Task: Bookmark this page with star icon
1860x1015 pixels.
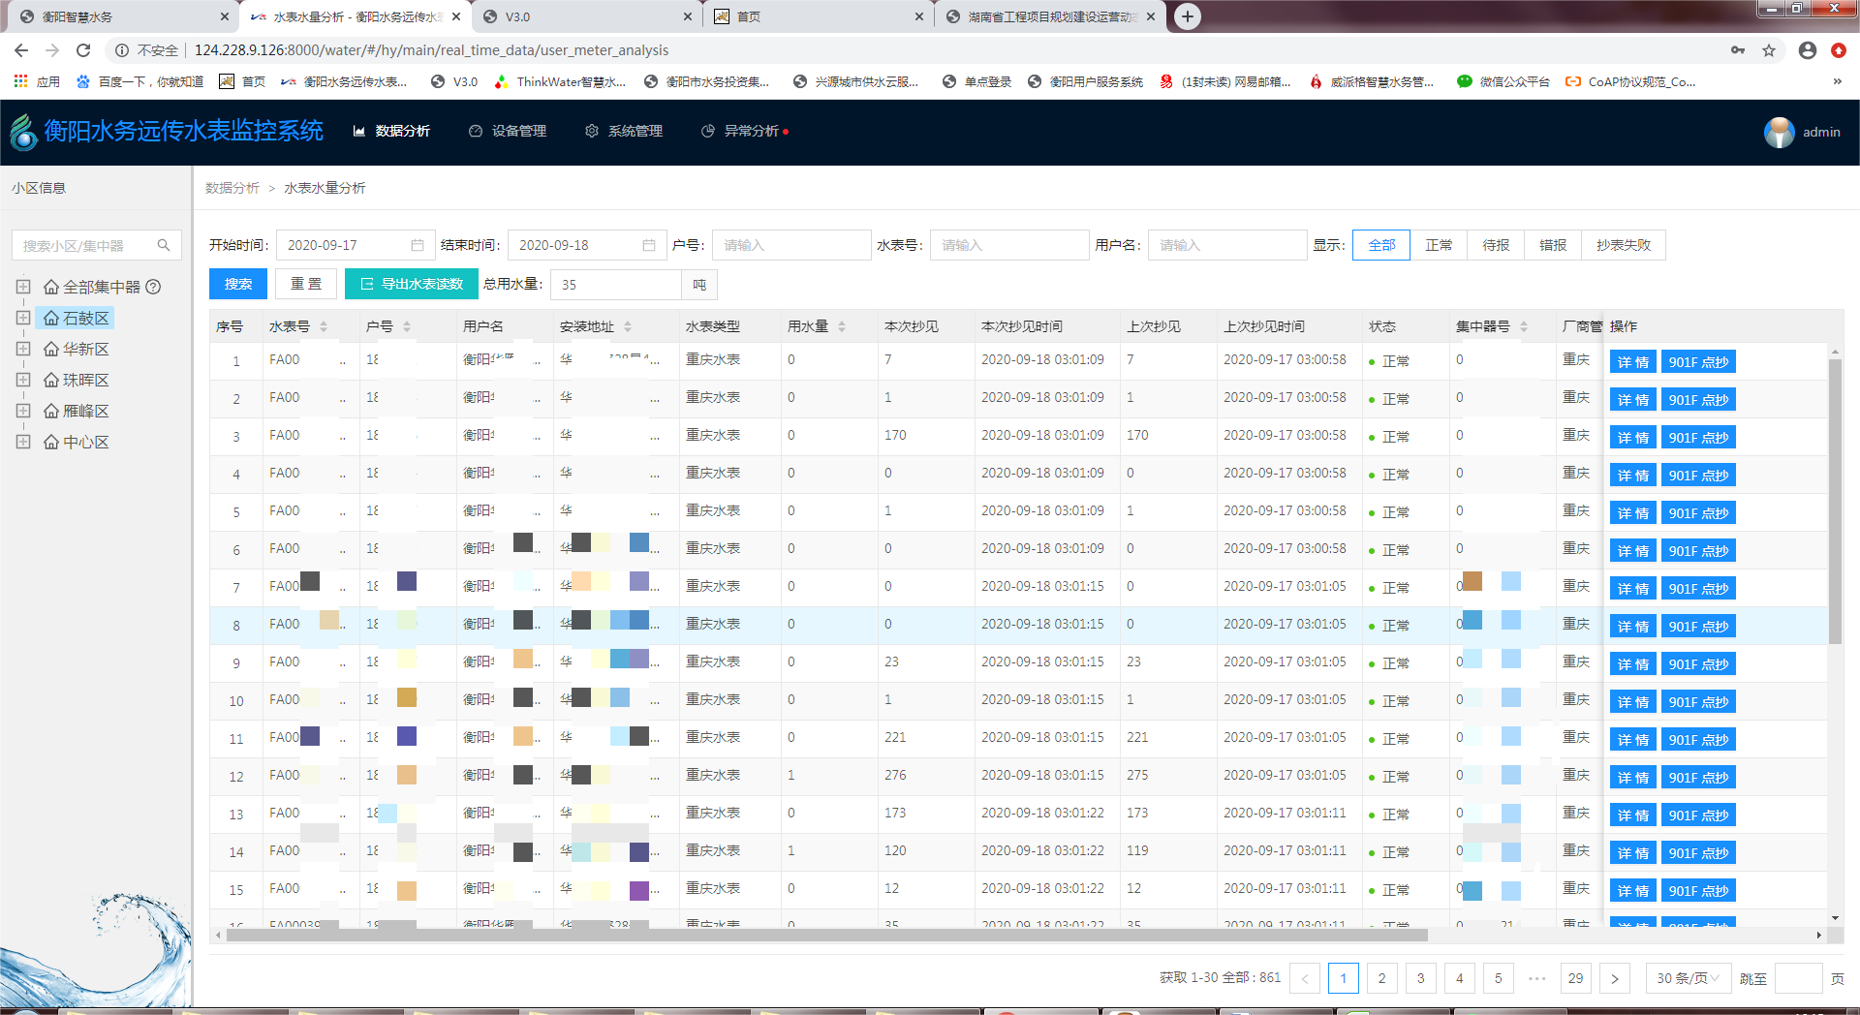Action: pos(1769,50)
